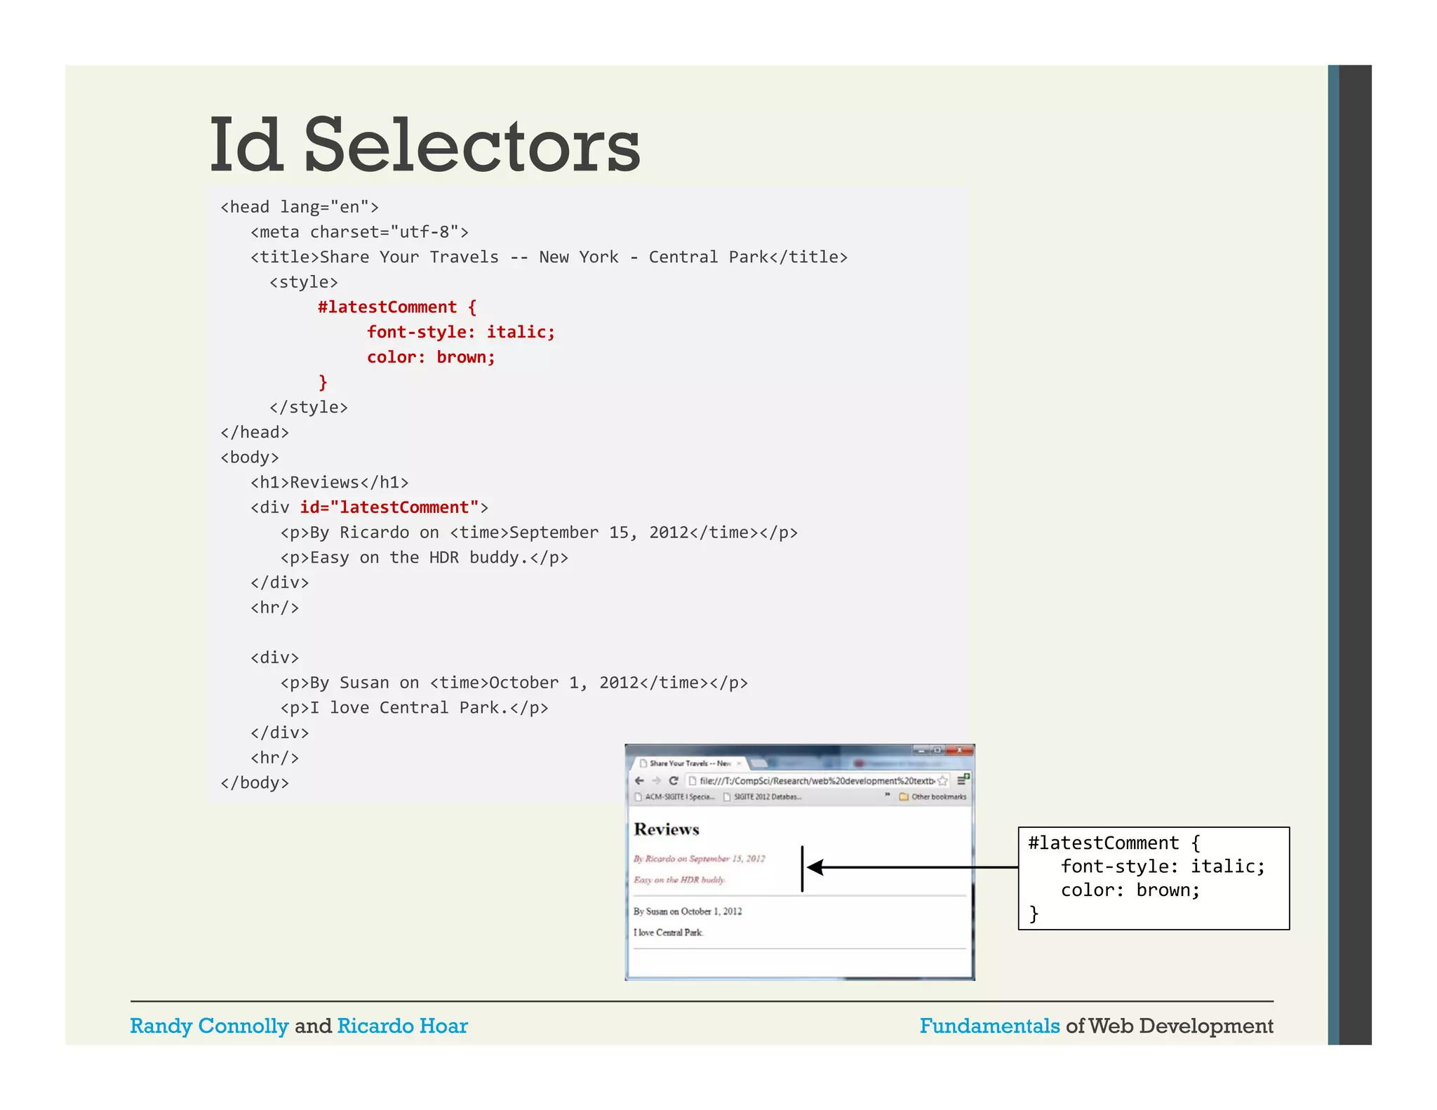
Task: Open the SIGITE 2012 Database bookmark
Action: [763, 796]
